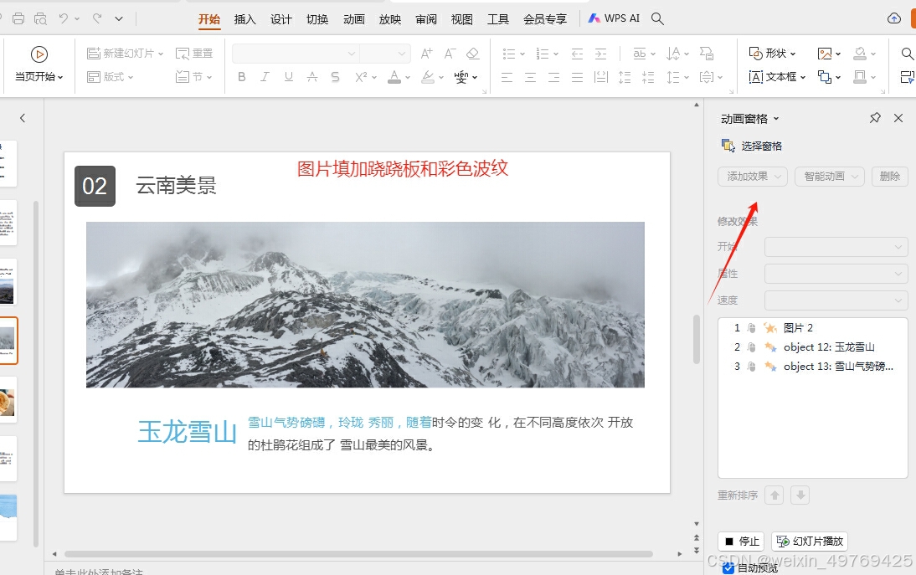This screenshot has width=916, height=575.
Task: Open font color dropdown arrow
Action: [407, 77]
